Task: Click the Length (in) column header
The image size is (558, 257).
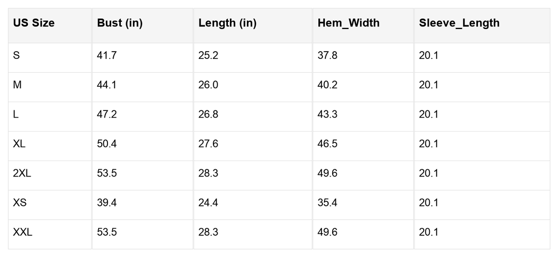Action: (x=227, y=23)
